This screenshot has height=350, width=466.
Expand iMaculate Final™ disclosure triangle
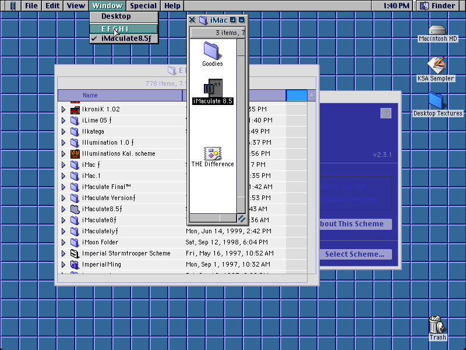63,187
